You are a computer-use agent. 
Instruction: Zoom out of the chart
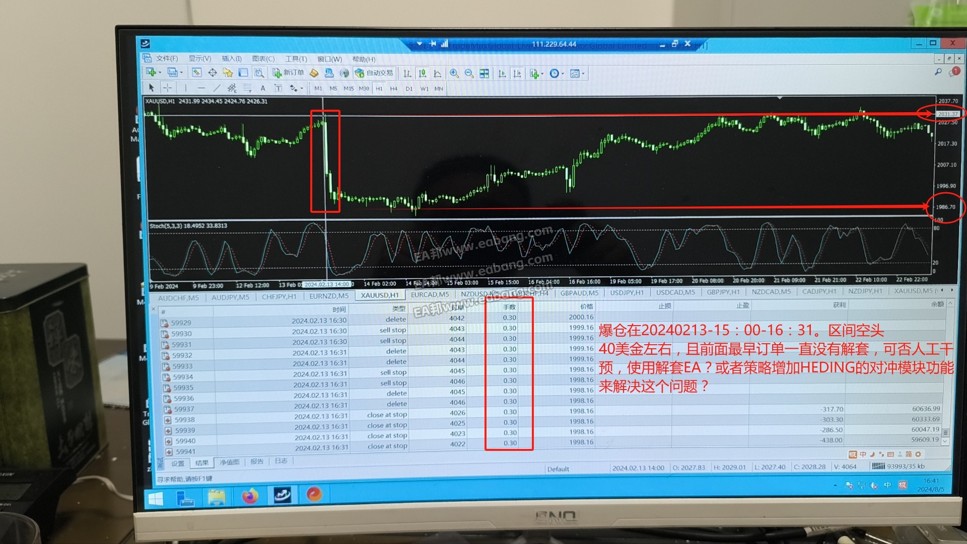[x=469, y=73]
